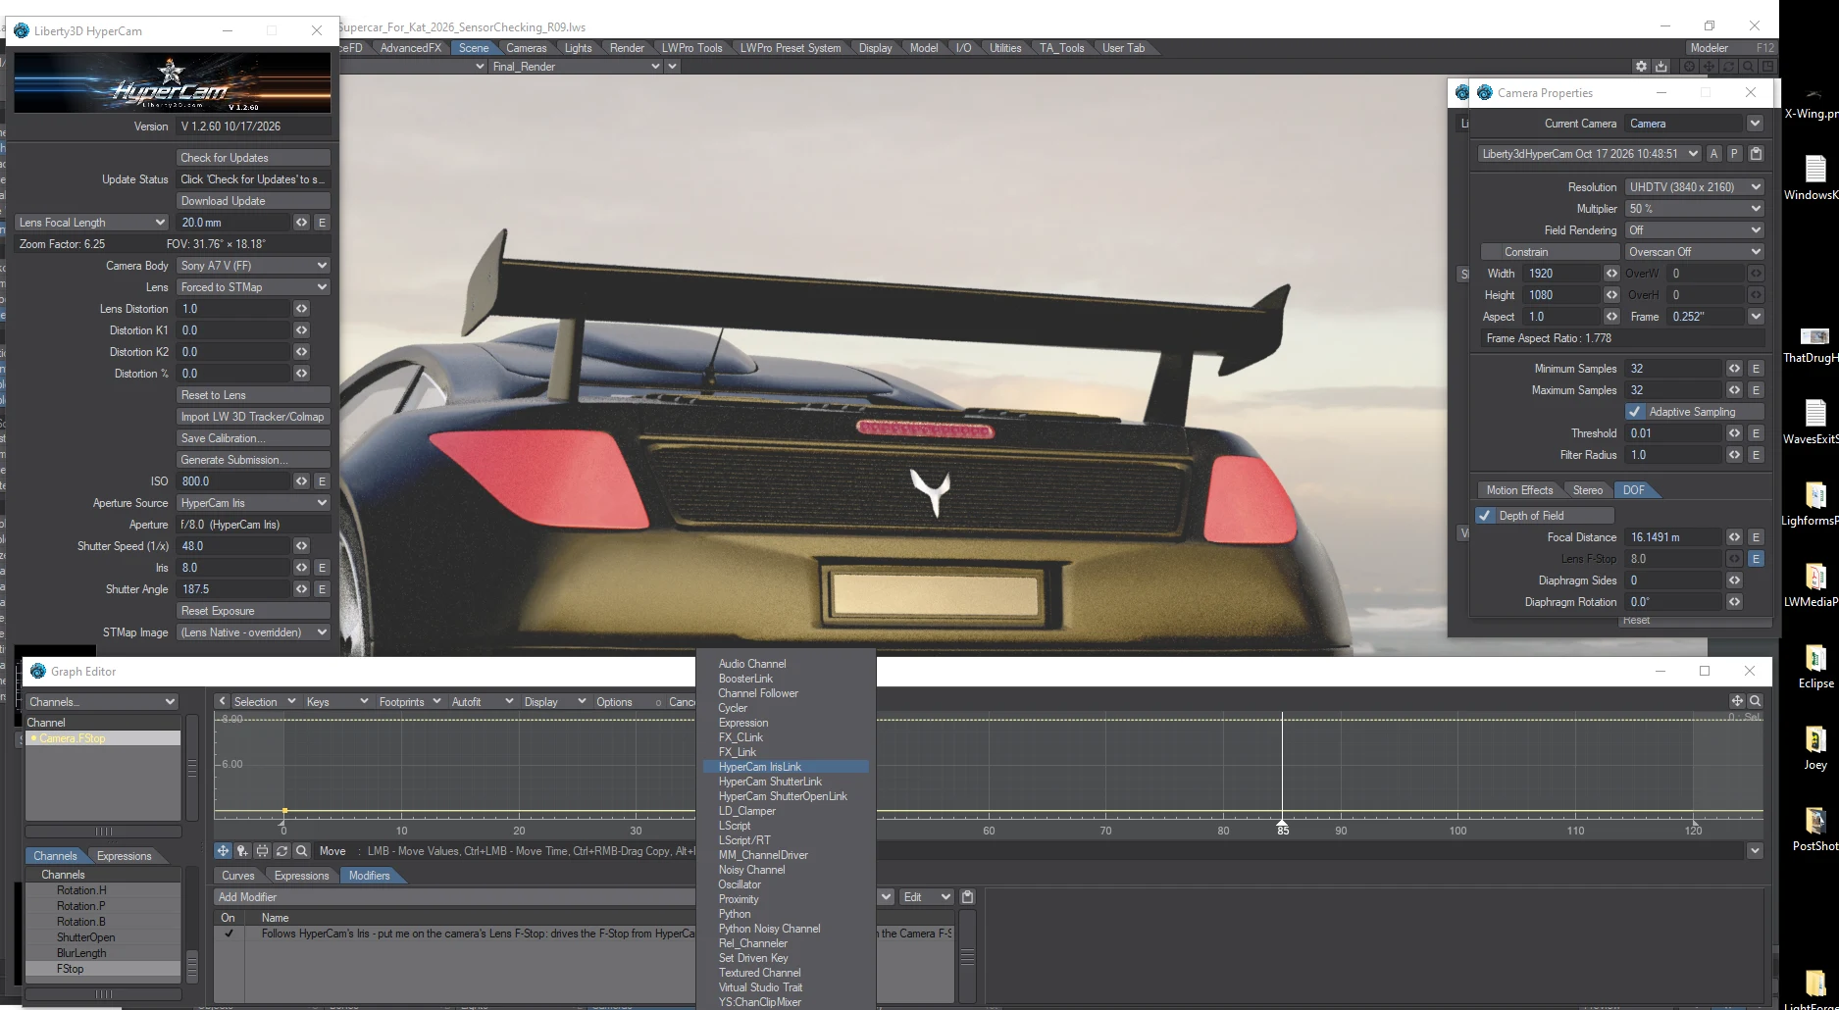This screenshot has width=1839, height=1010.
Task: Select the Move tool in Graph Editor
Action: point(223,851)
